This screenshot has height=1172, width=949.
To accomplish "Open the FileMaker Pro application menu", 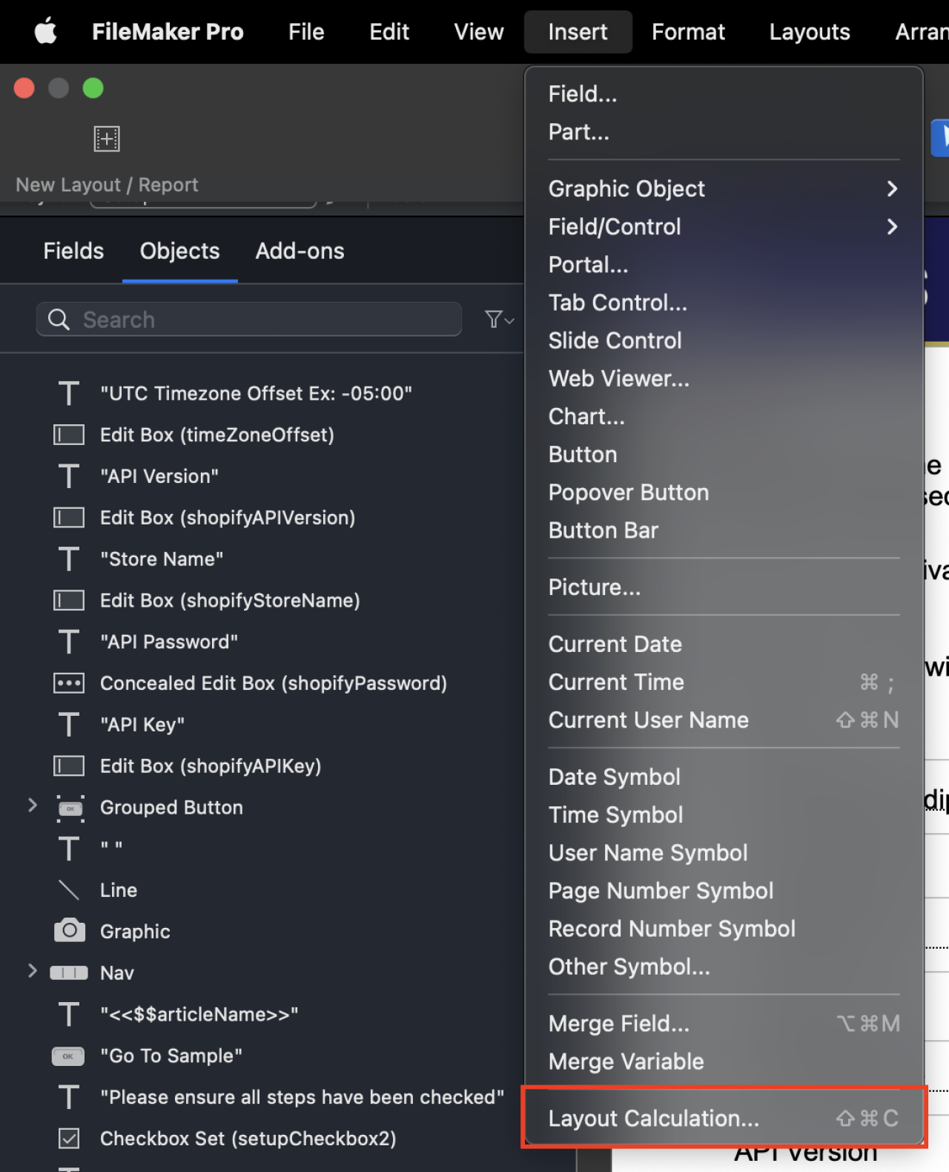I will (x=168, y=32).
